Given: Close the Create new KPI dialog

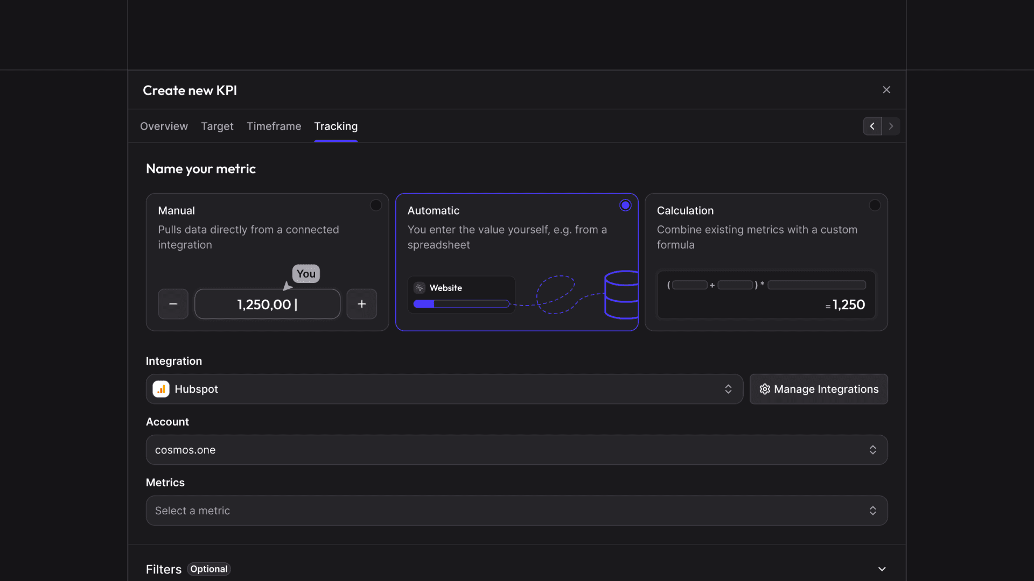Looking at the screenshot, I should pyautogui.click(x=886, y=90).
